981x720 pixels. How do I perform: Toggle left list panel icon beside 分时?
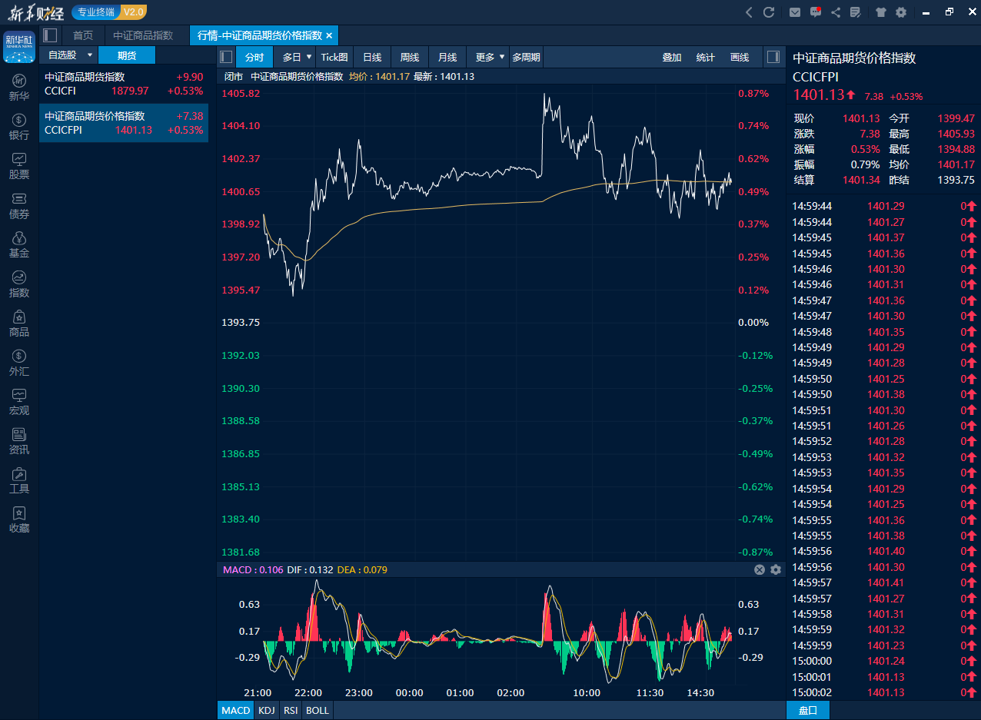(x=226, y=57)
